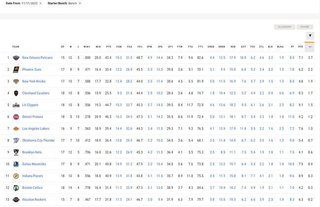
Task: Click the Glossary button
Action: pyautogui.click(x=285, y=27)
